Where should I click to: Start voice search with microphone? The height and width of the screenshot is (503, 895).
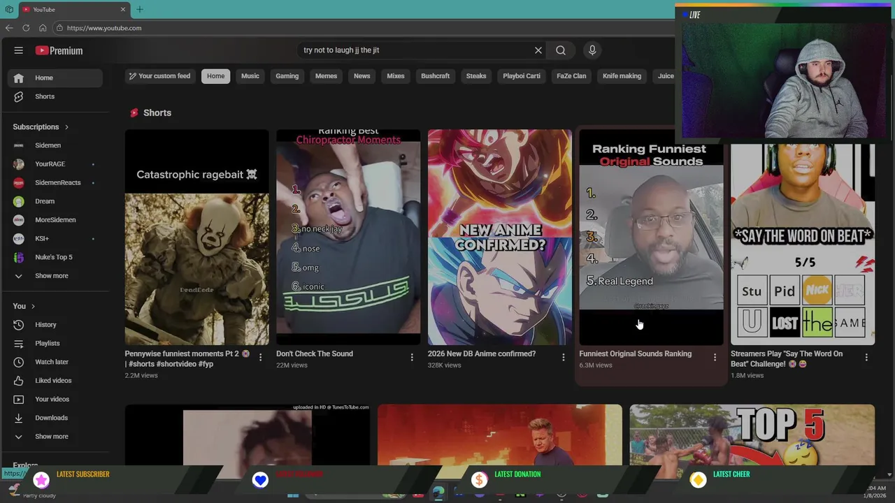[x=592, y=50]
